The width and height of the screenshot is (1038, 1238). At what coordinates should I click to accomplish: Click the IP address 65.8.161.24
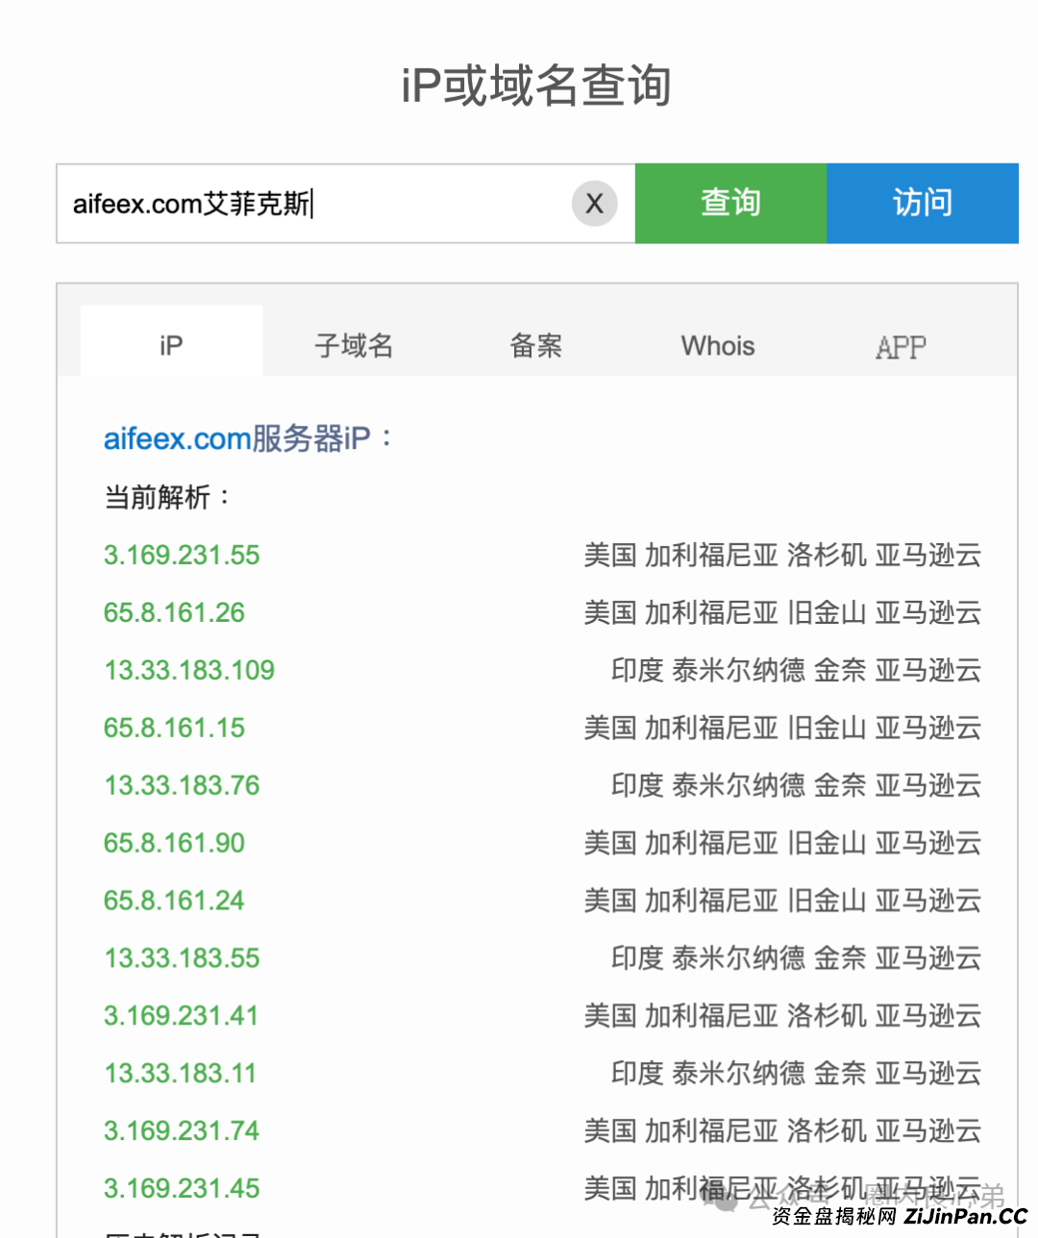click(174, 901)
